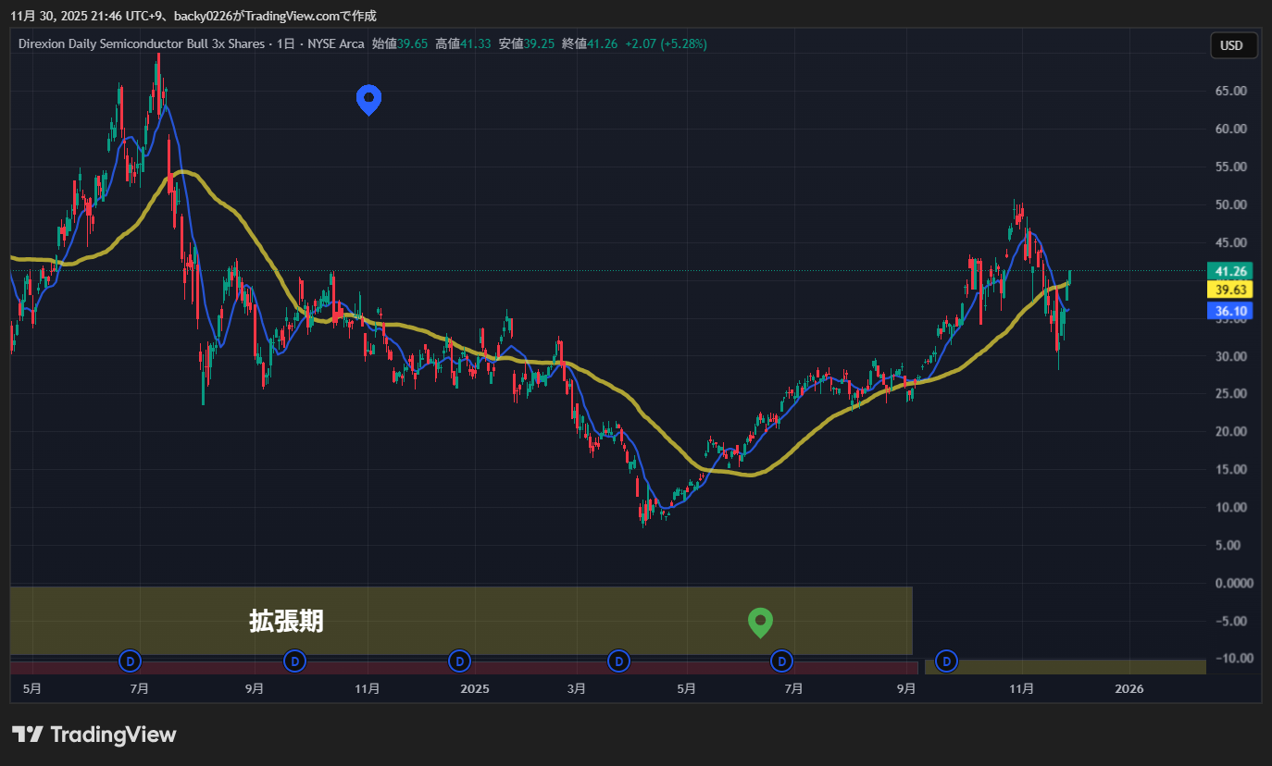The image size is (1272, 766).
Task: Click the 1日 interval in the chart legend
Action: point(286,43)
